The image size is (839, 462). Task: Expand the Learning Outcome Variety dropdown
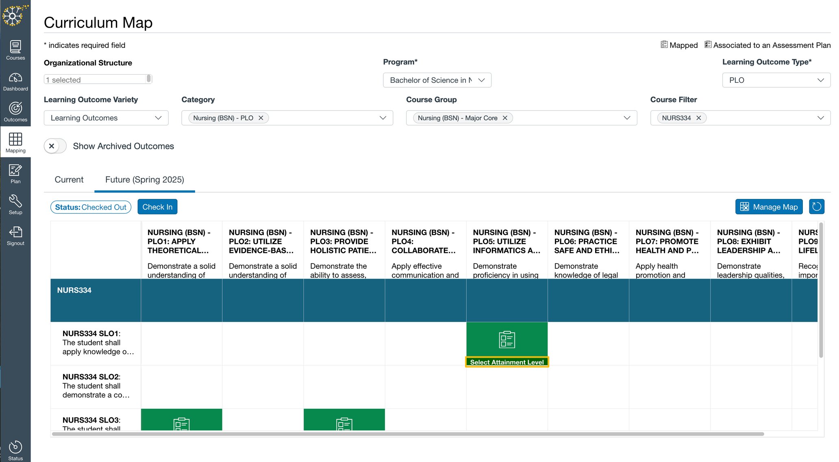pyautogui.click(x=106, y=118)
